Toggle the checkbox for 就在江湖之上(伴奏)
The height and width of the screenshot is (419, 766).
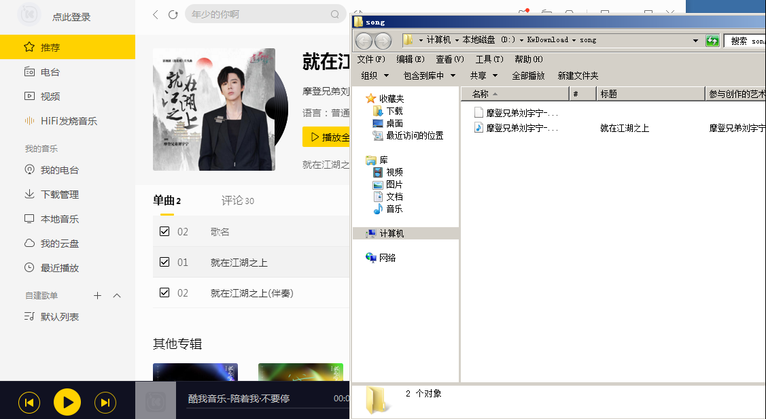tap(164, 292)
